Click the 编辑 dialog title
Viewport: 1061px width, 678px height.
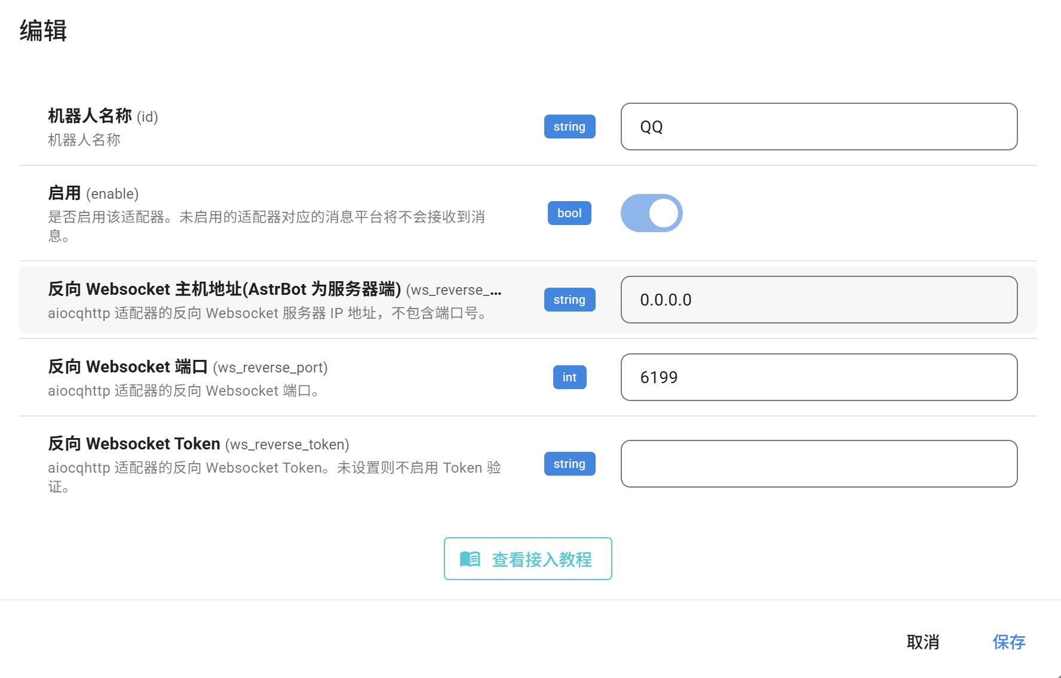(x=43, y=30)
